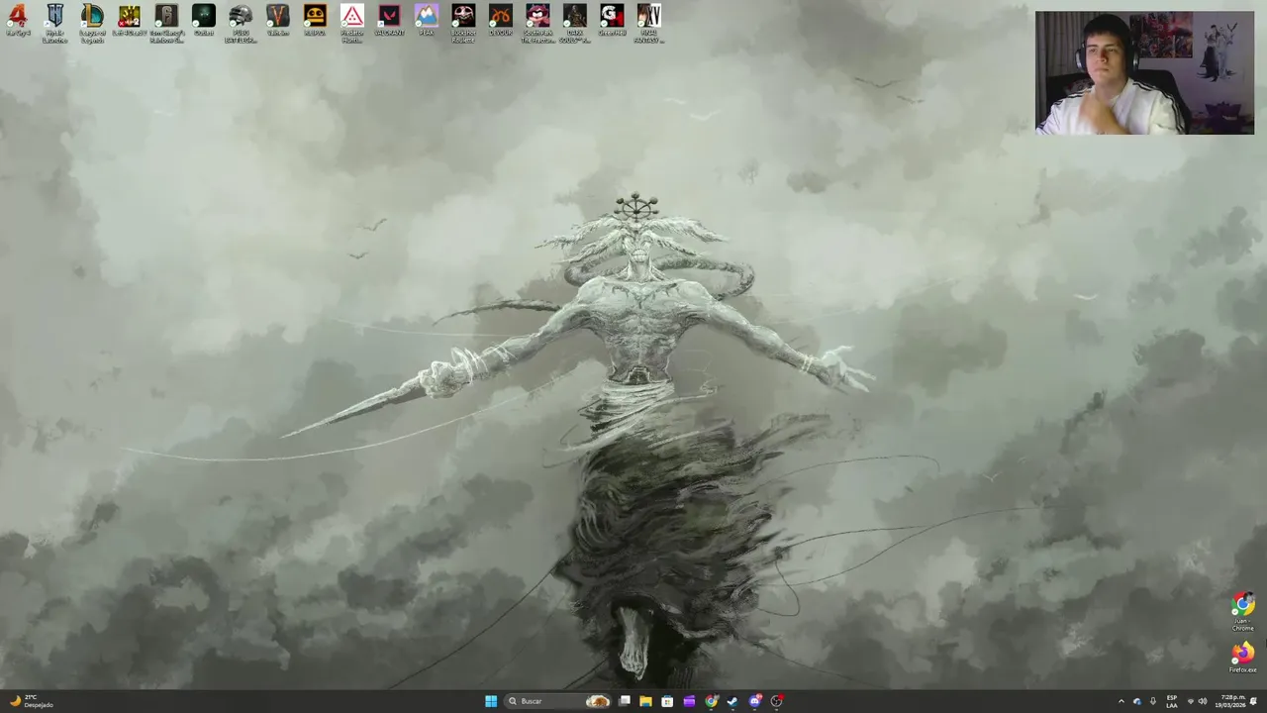Viewport: 1267px width, 713px height.
Task: Select the League of Legends shortcut
Action: [x=92, y=23]
